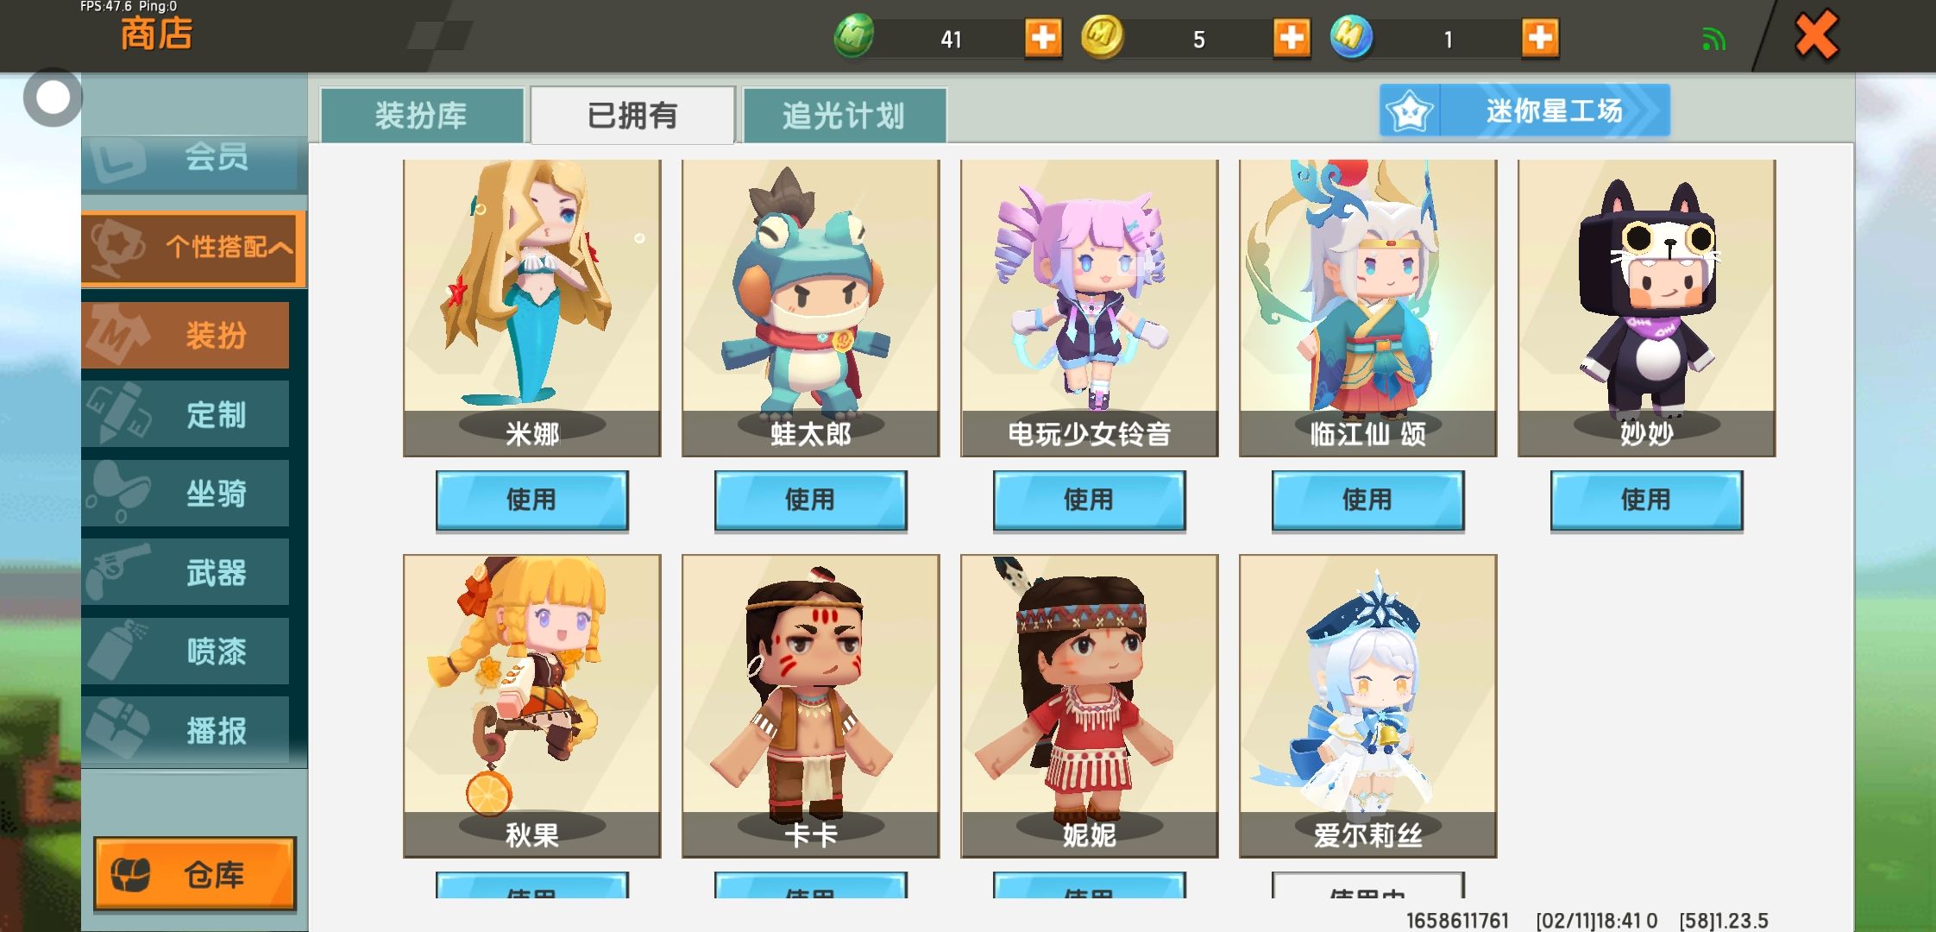Open the 迷你星工场 star banner
This screenshot has width=1936, height=932.
pos(1524,110)
